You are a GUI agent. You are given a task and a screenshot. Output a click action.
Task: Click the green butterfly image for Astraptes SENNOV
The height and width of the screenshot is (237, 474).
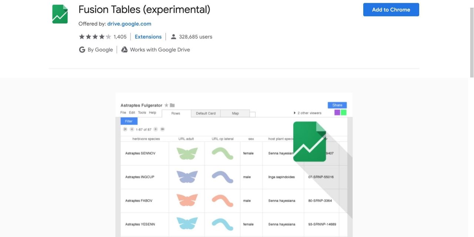click(x=187, y=153)
